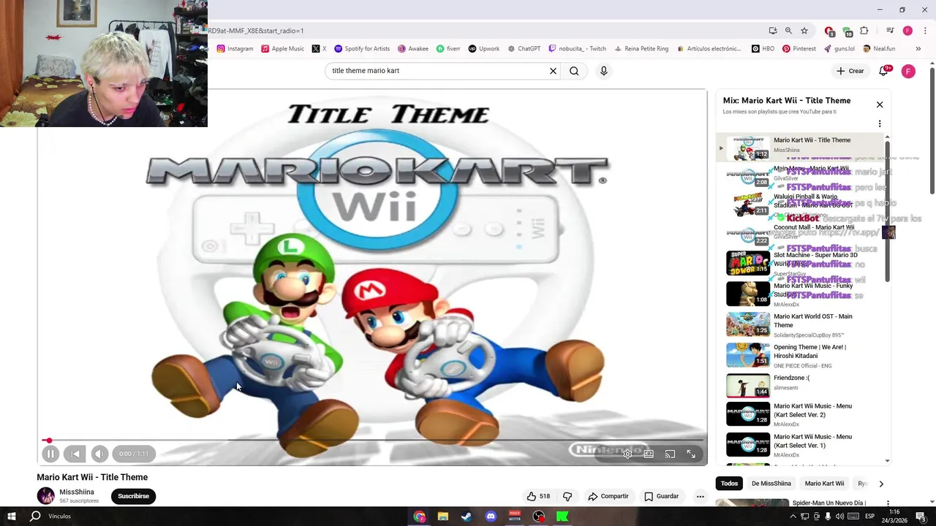
Task: Subscribe to MissShiina with Suscribirse
Action: coord(133,496)
